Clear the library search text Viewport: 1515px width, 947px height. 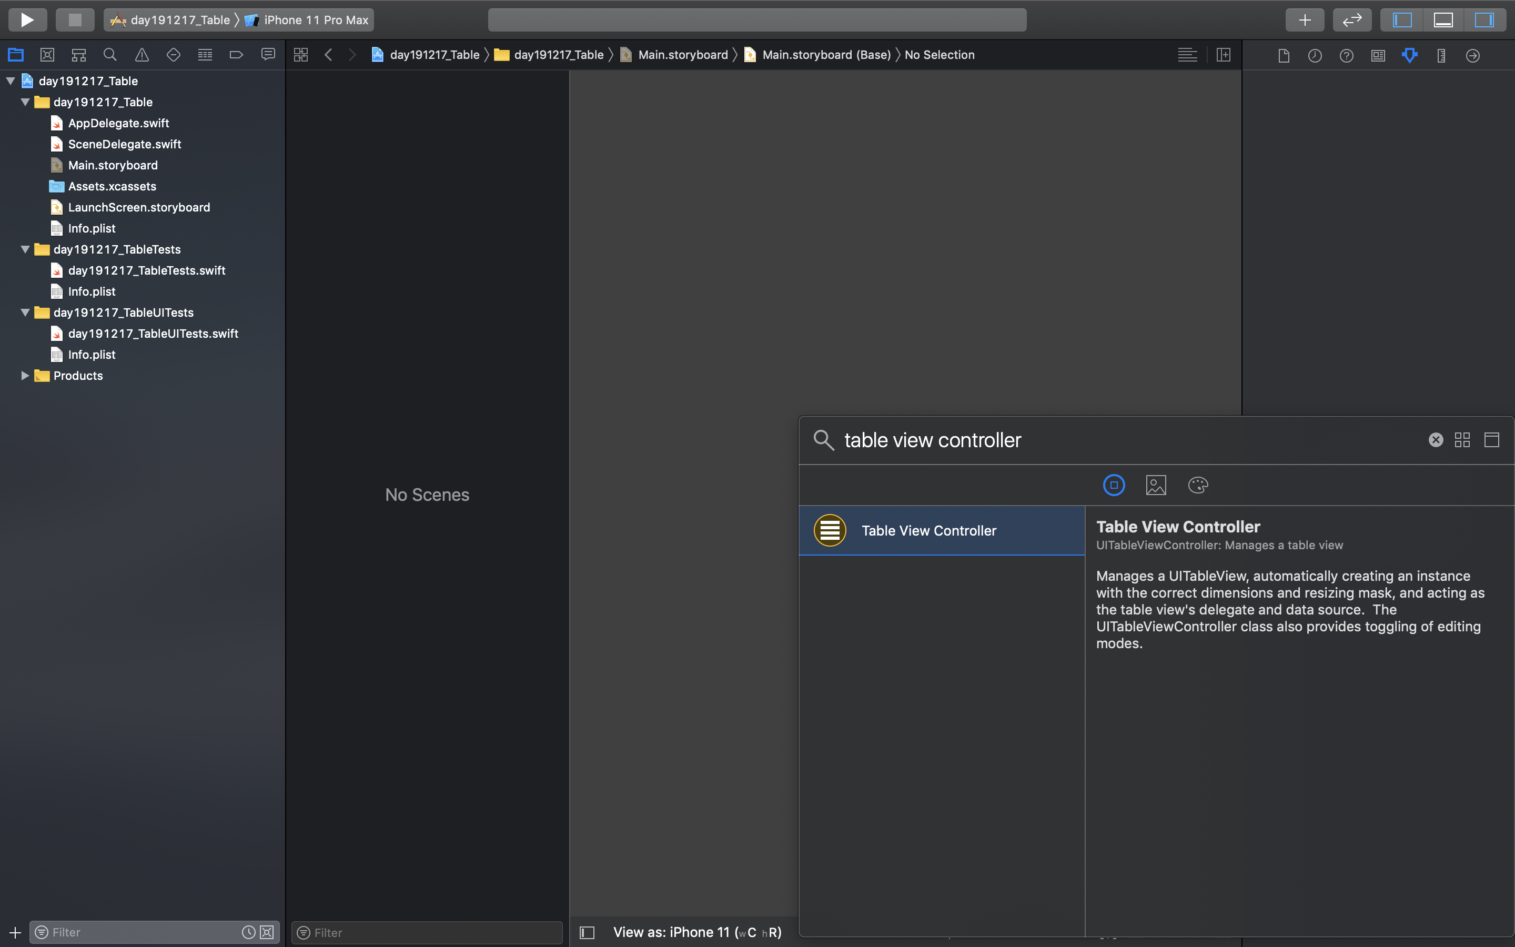[x=1436, y=440]
